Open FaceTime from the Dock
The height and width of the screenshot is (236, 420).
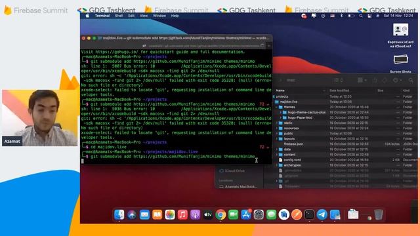(234, 214)
